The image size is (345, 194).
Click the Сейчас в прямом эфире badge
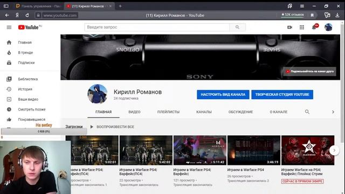[x=302, y=181]
